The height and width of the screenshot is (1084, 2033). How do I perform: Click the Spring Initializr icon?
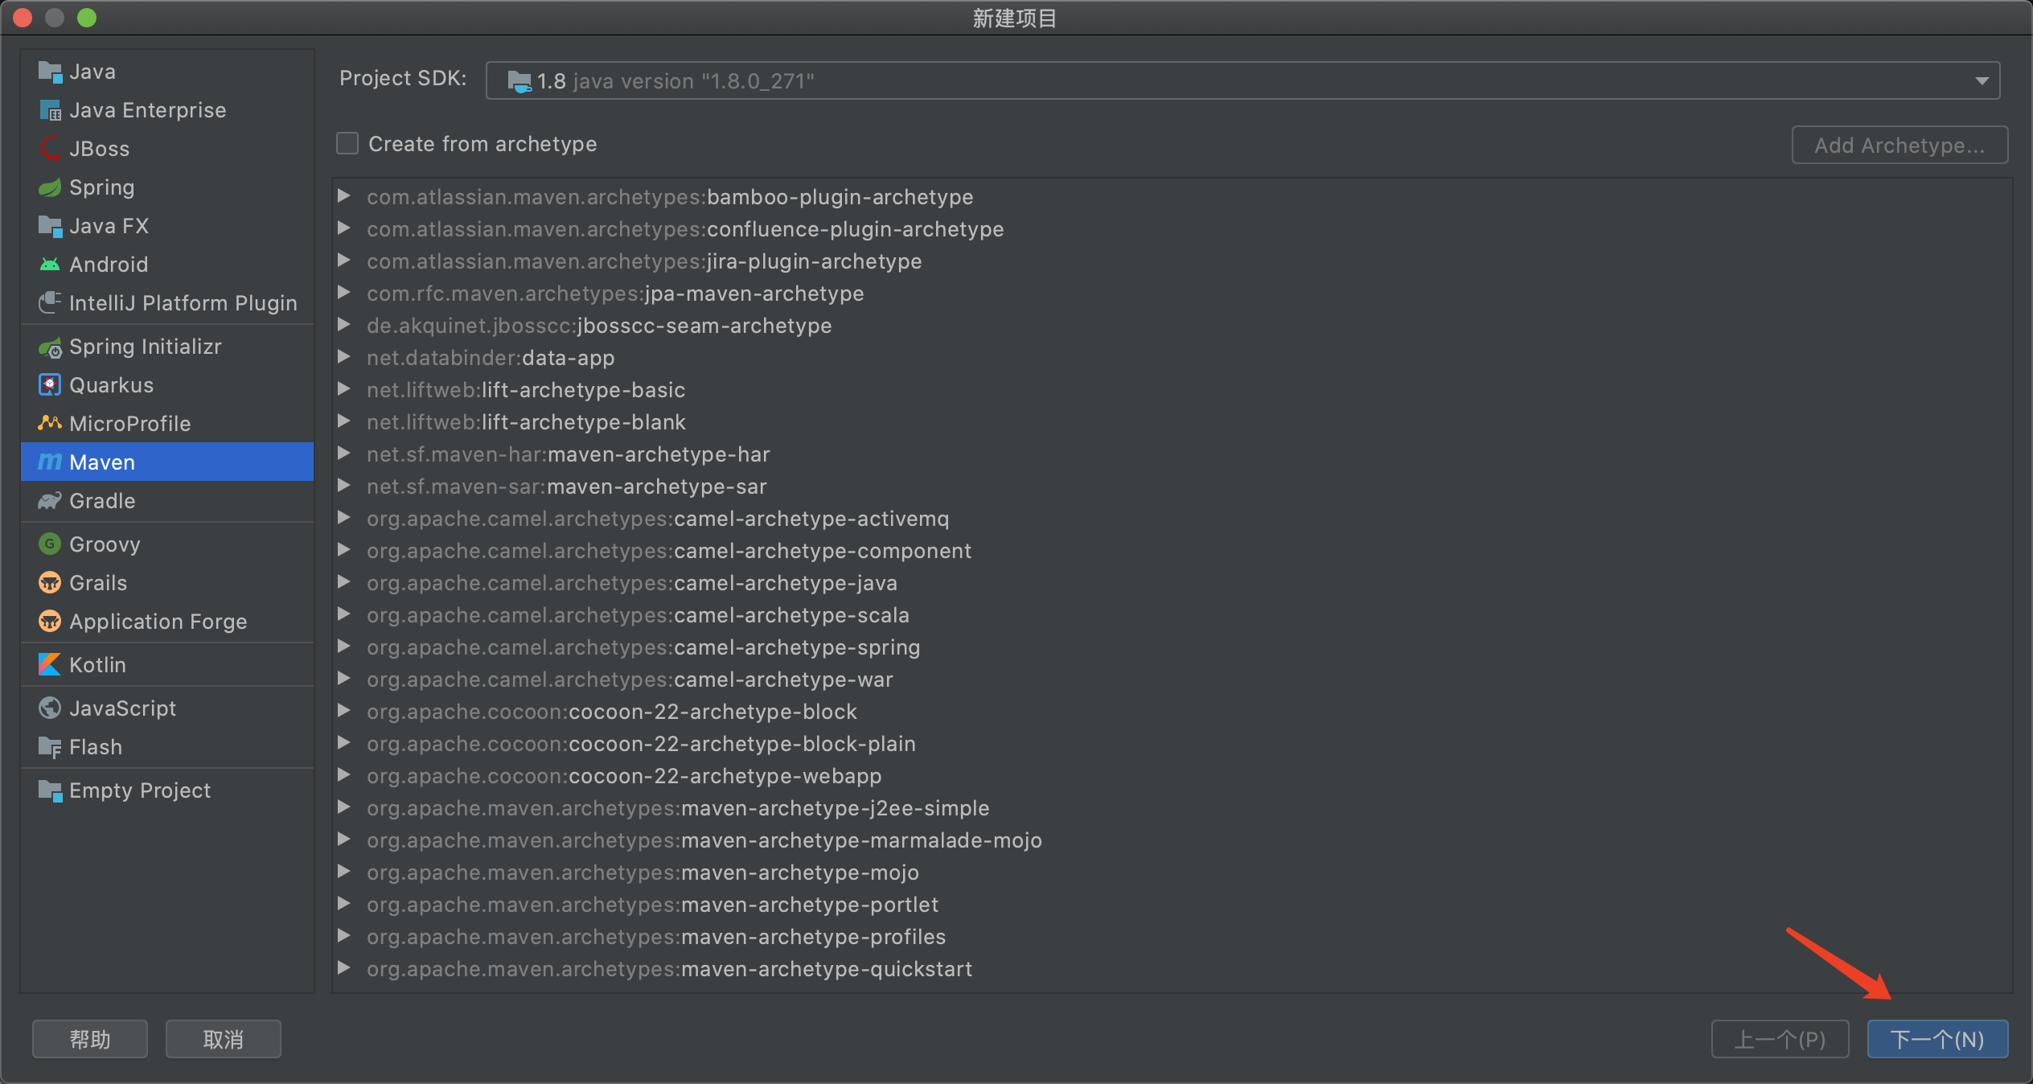pyautogui.click(x=50, y=347)
